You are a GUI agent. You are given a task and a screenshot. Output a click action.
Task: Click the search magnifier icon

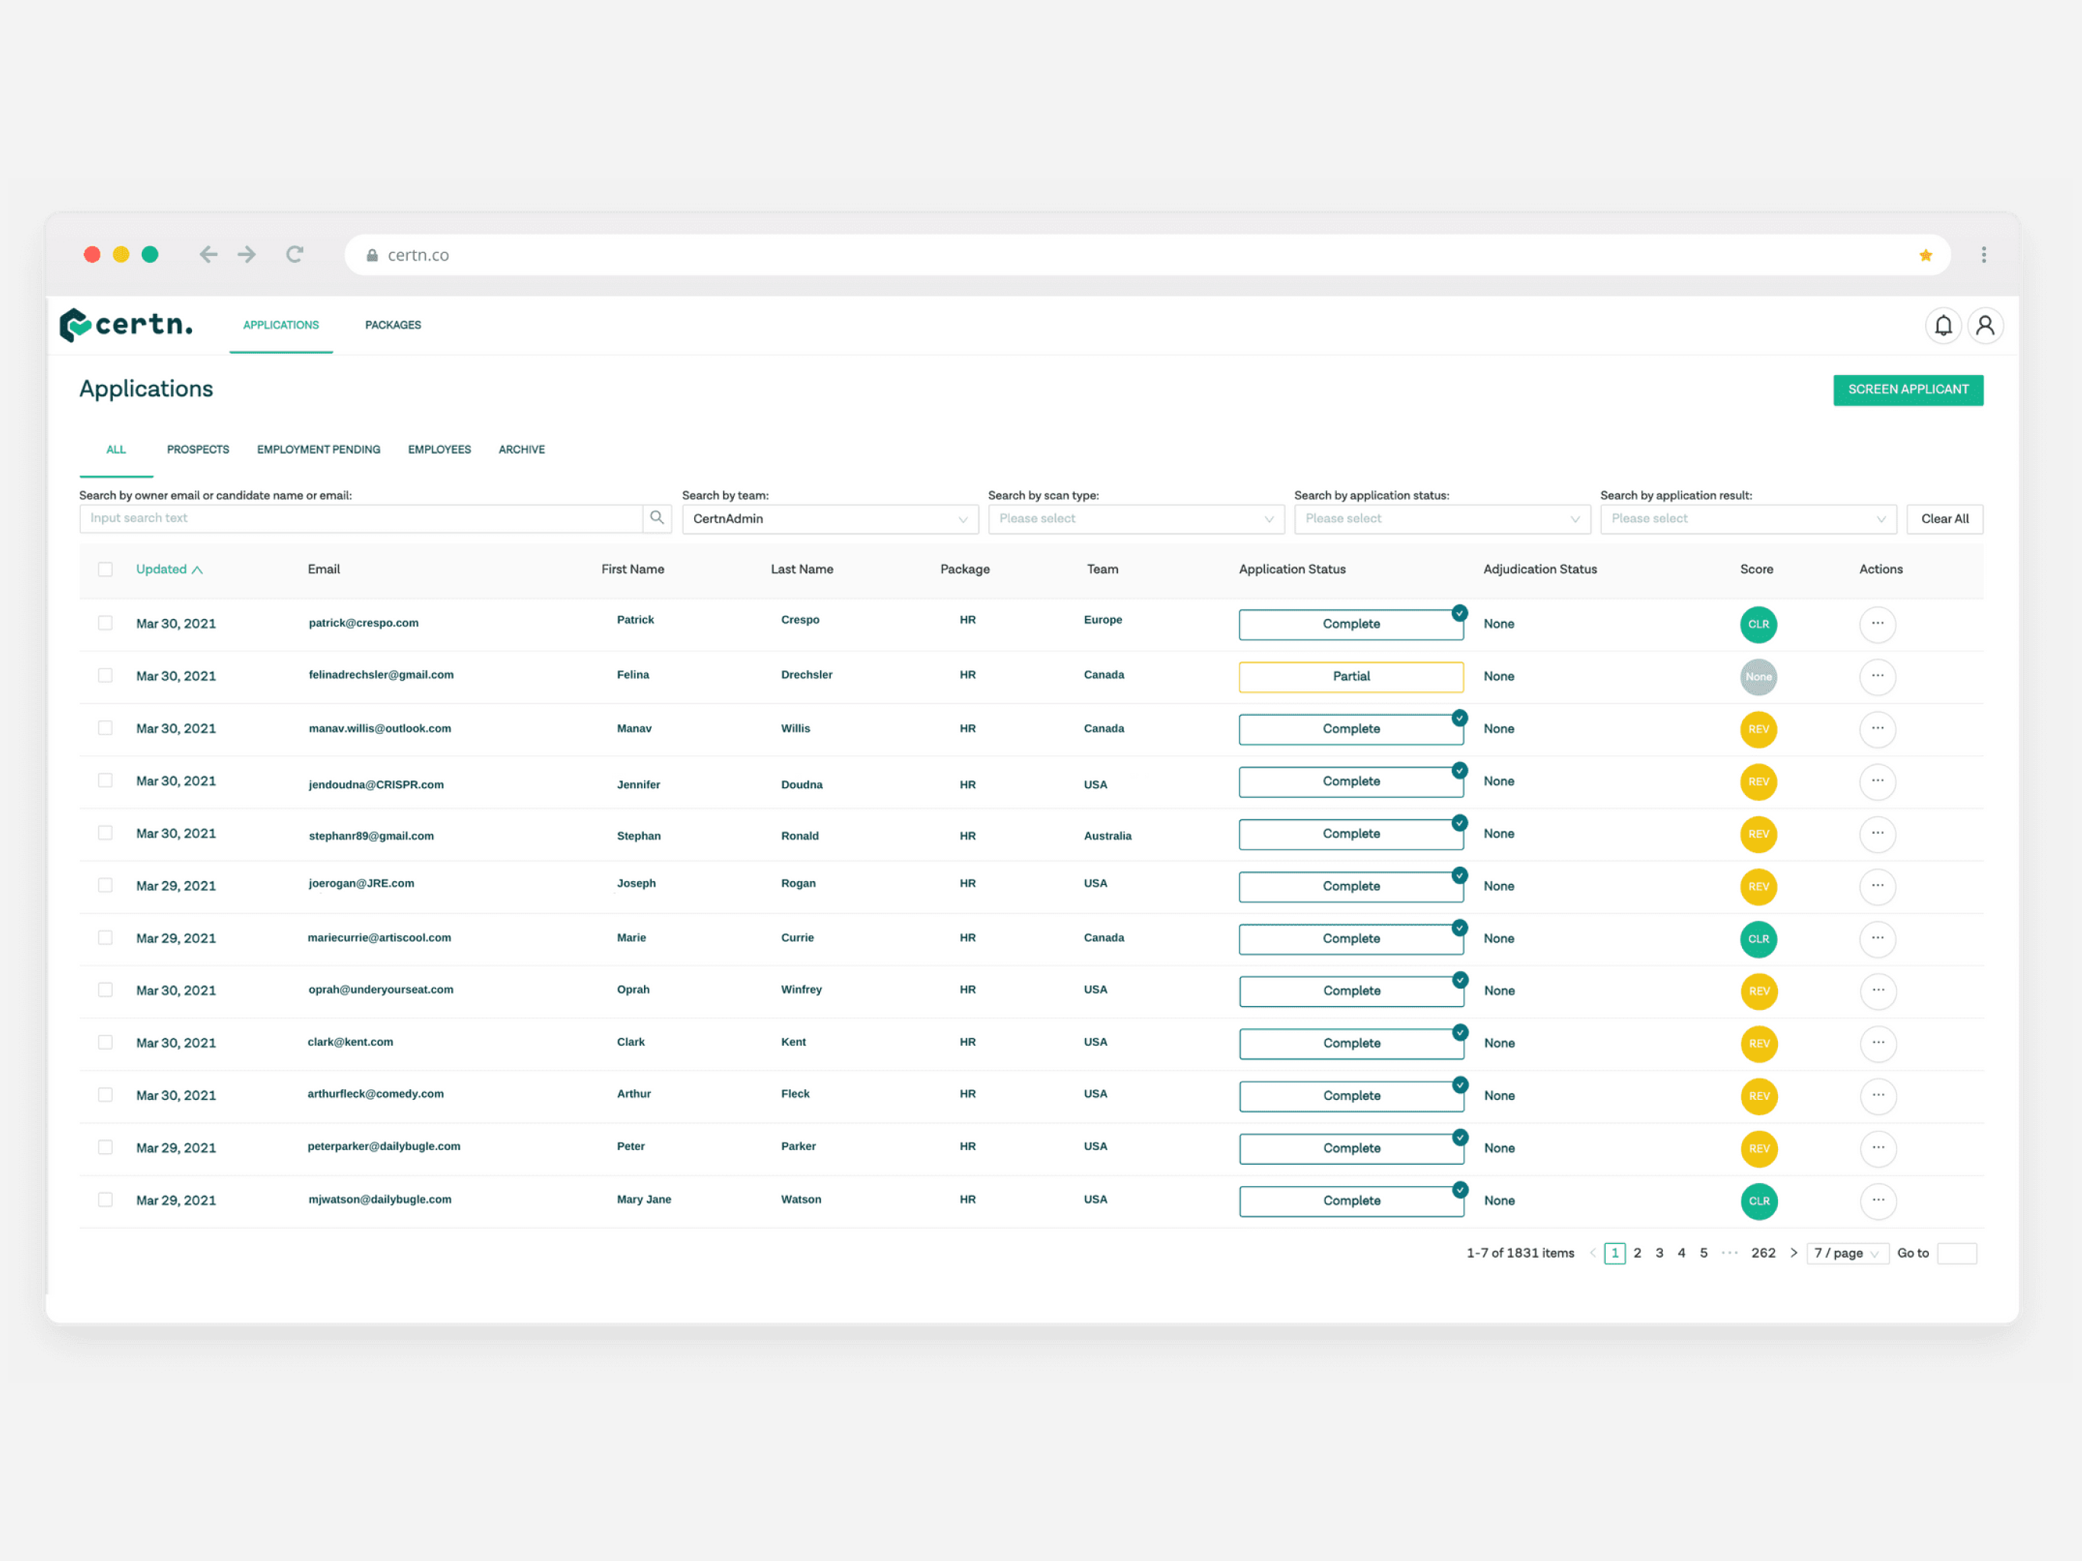657,518
